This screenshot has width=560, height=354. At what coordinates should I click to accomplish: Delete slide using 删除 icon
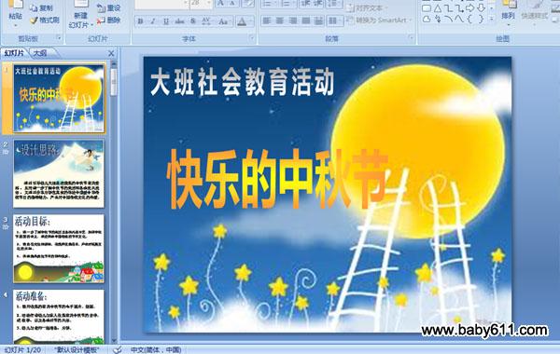[x=108, y=20]
